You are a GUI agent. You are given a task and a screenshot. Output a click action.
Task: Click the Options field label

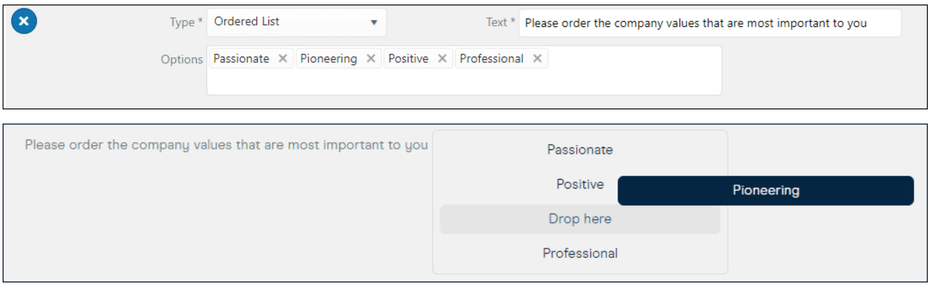click(182, 59)
